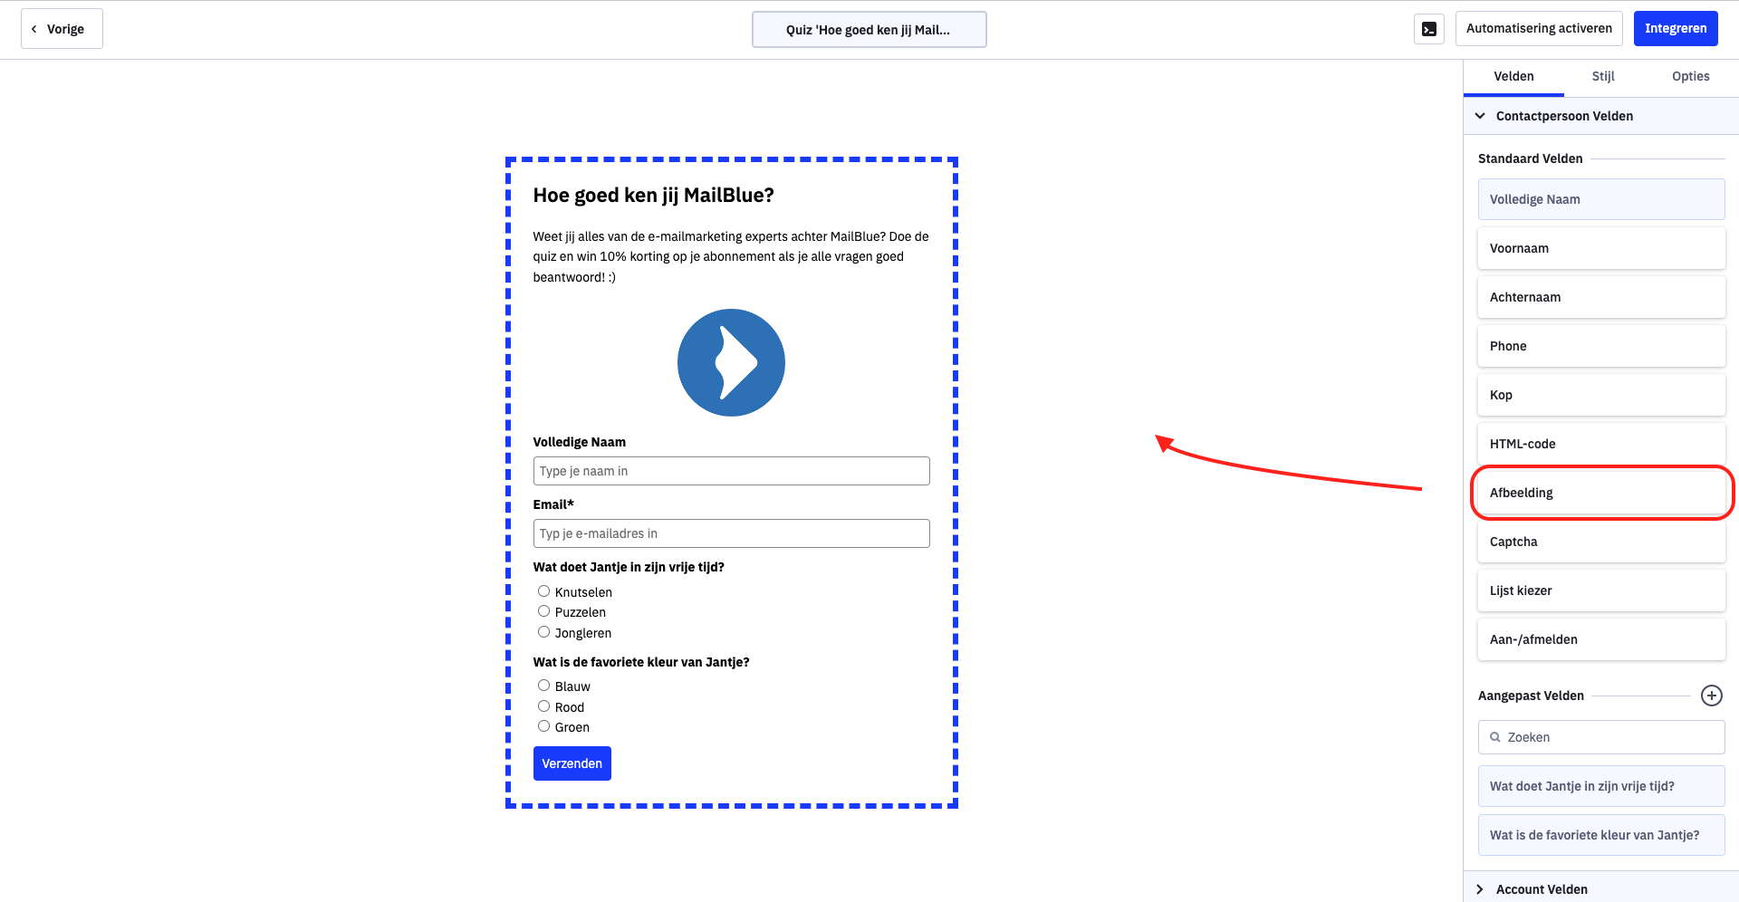
Task: Click Automatisering activeren button
Action: [1539, 29]
